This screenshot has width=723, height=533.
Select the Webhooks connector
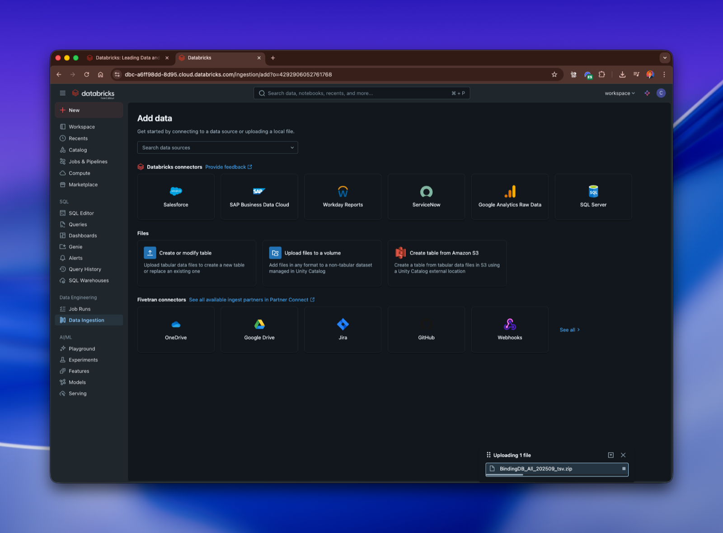509,329
